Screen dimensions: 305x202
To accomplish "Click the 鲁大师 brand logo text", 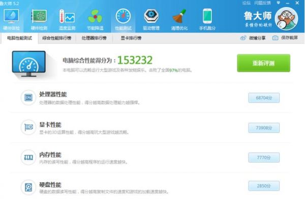I will click(258, 16).
